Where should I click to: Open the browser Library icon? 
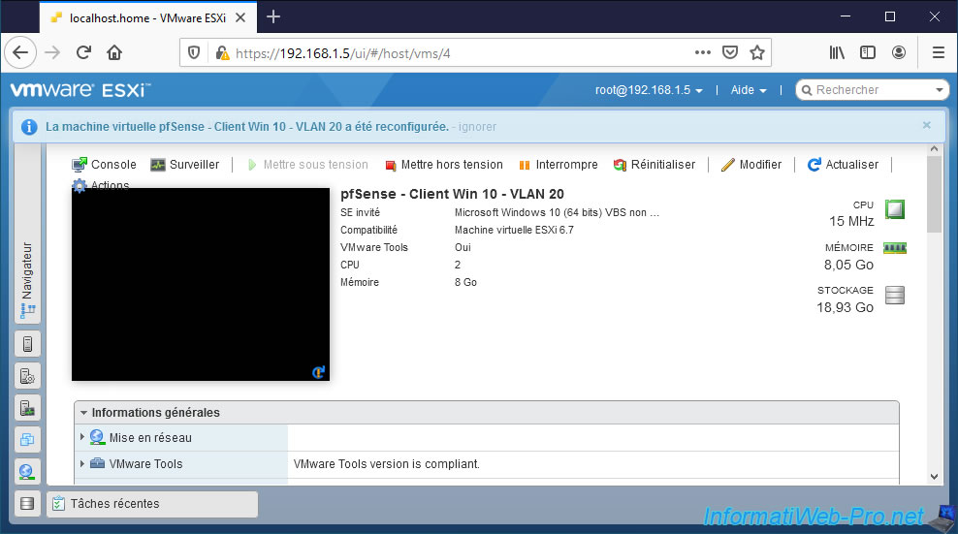click(837, 52)
